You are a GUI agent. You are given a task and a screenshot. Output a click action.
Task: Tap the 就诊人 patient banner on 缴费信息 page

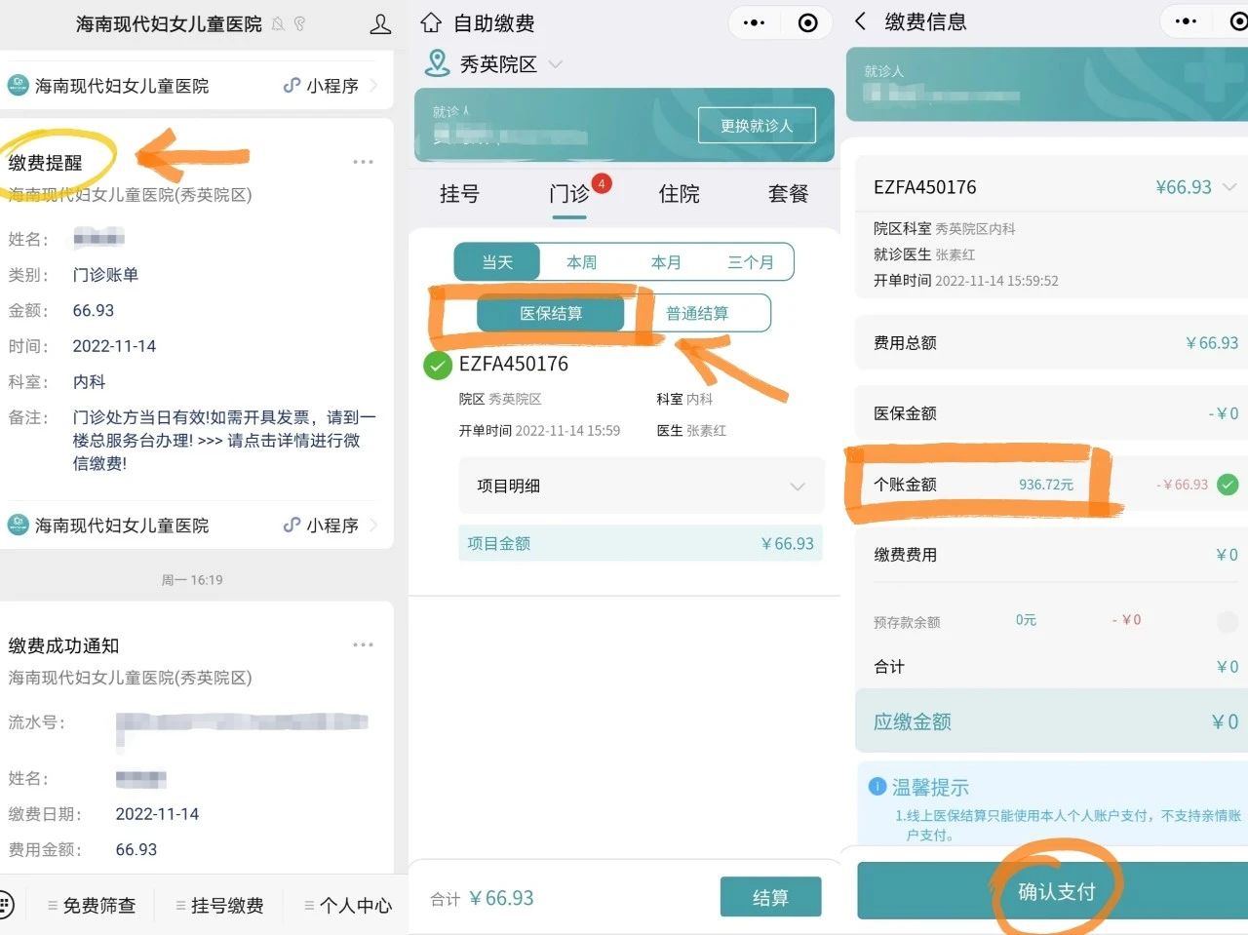coord(1047,85)
